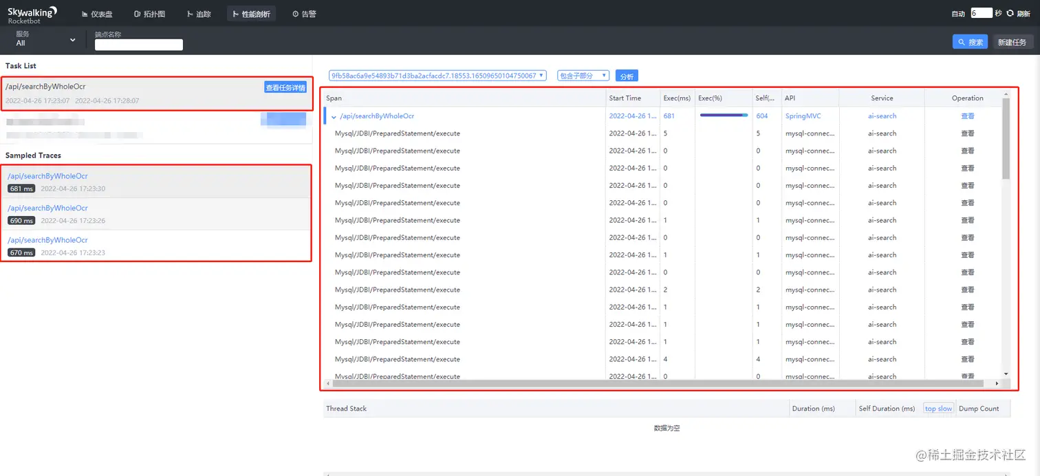The image size is (1040, 476).
Task: Click the 新建任务 new task button
Action: coord(1012,42)
